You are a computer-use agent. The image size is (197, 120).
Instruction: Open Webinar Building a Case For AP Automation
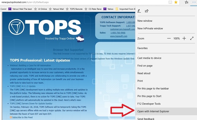coord(30,65)
